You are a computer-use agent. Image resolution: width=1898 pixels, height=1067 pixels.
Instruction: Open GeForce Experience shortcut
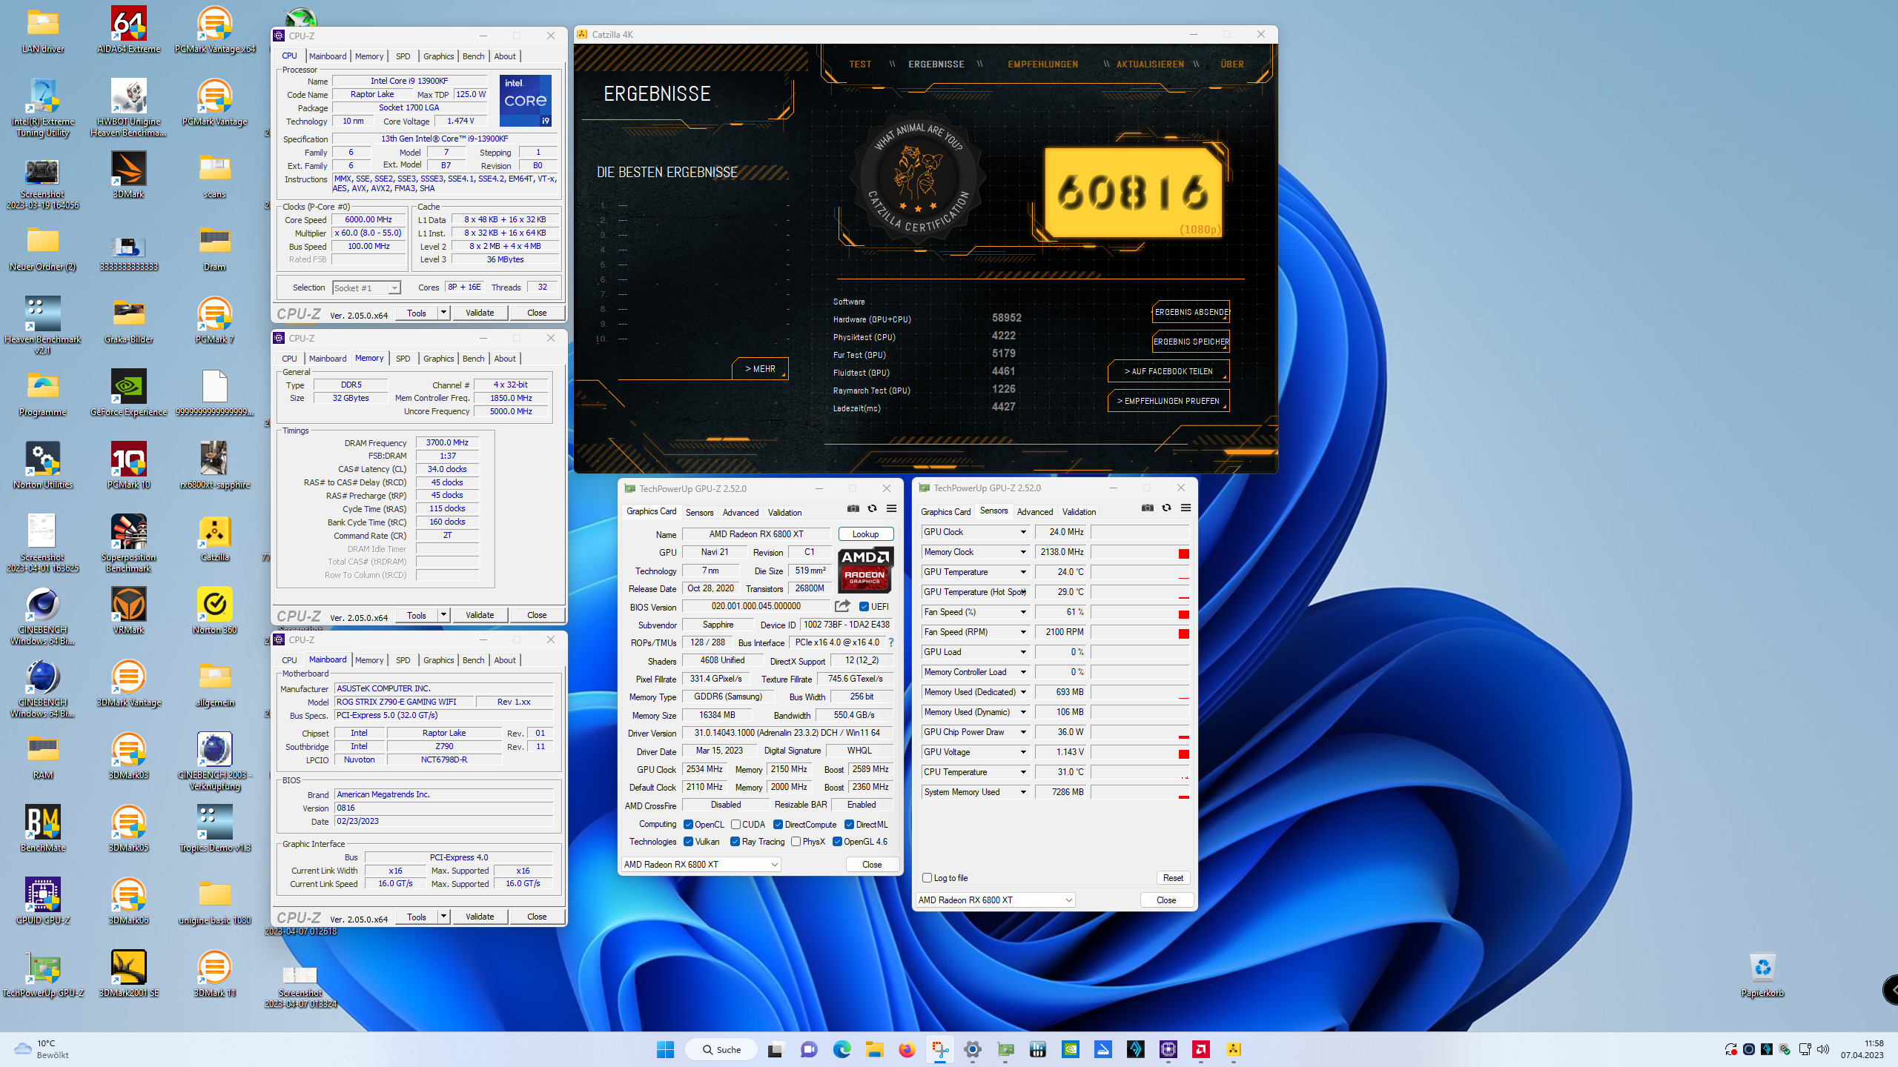point(128,393)
